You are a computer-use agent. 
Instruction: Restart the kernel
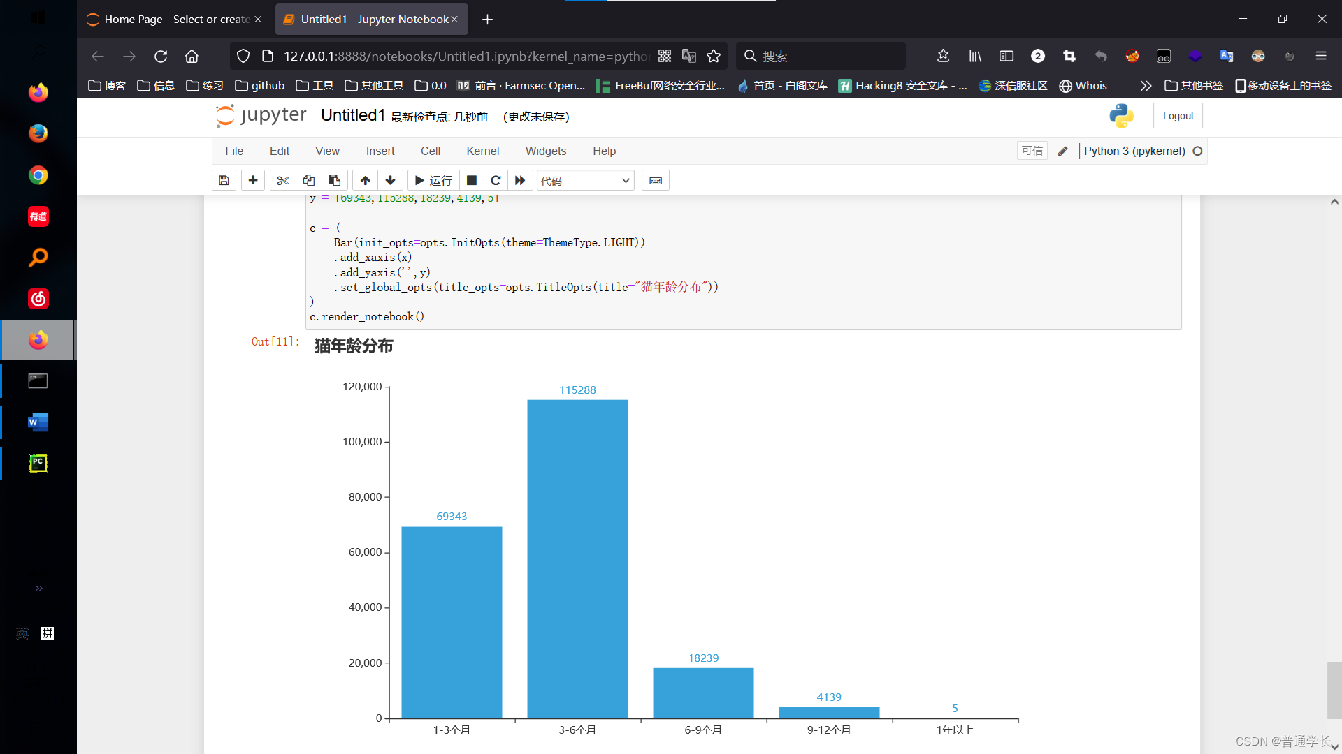point(496,180)
